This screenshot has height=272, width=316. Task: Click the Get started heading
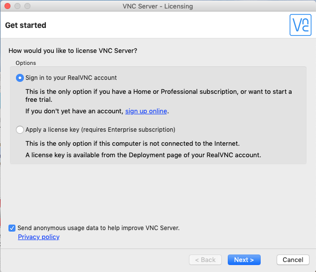tap(25, 25)
